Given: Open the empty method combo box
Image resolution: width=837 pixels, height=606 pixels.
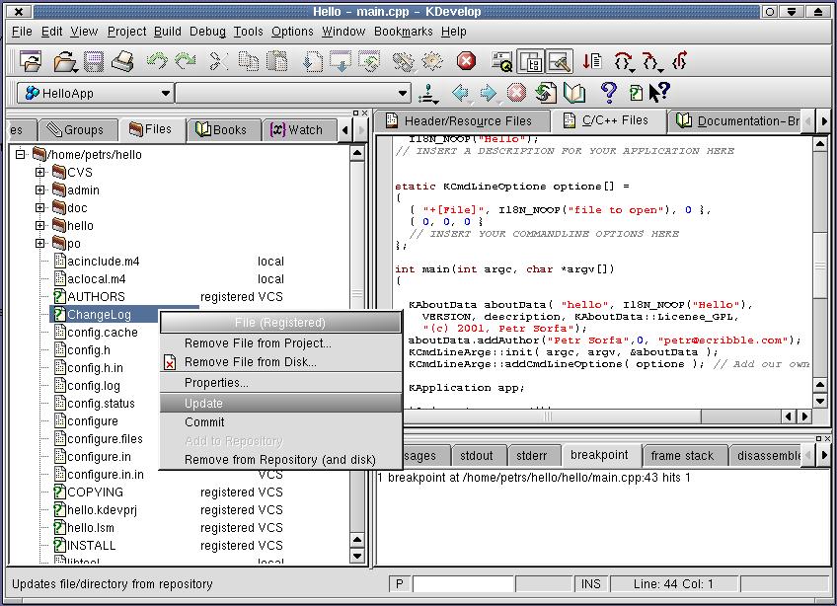Looking at the screenshot, I should pyautogui.click(x=293, y=94).
